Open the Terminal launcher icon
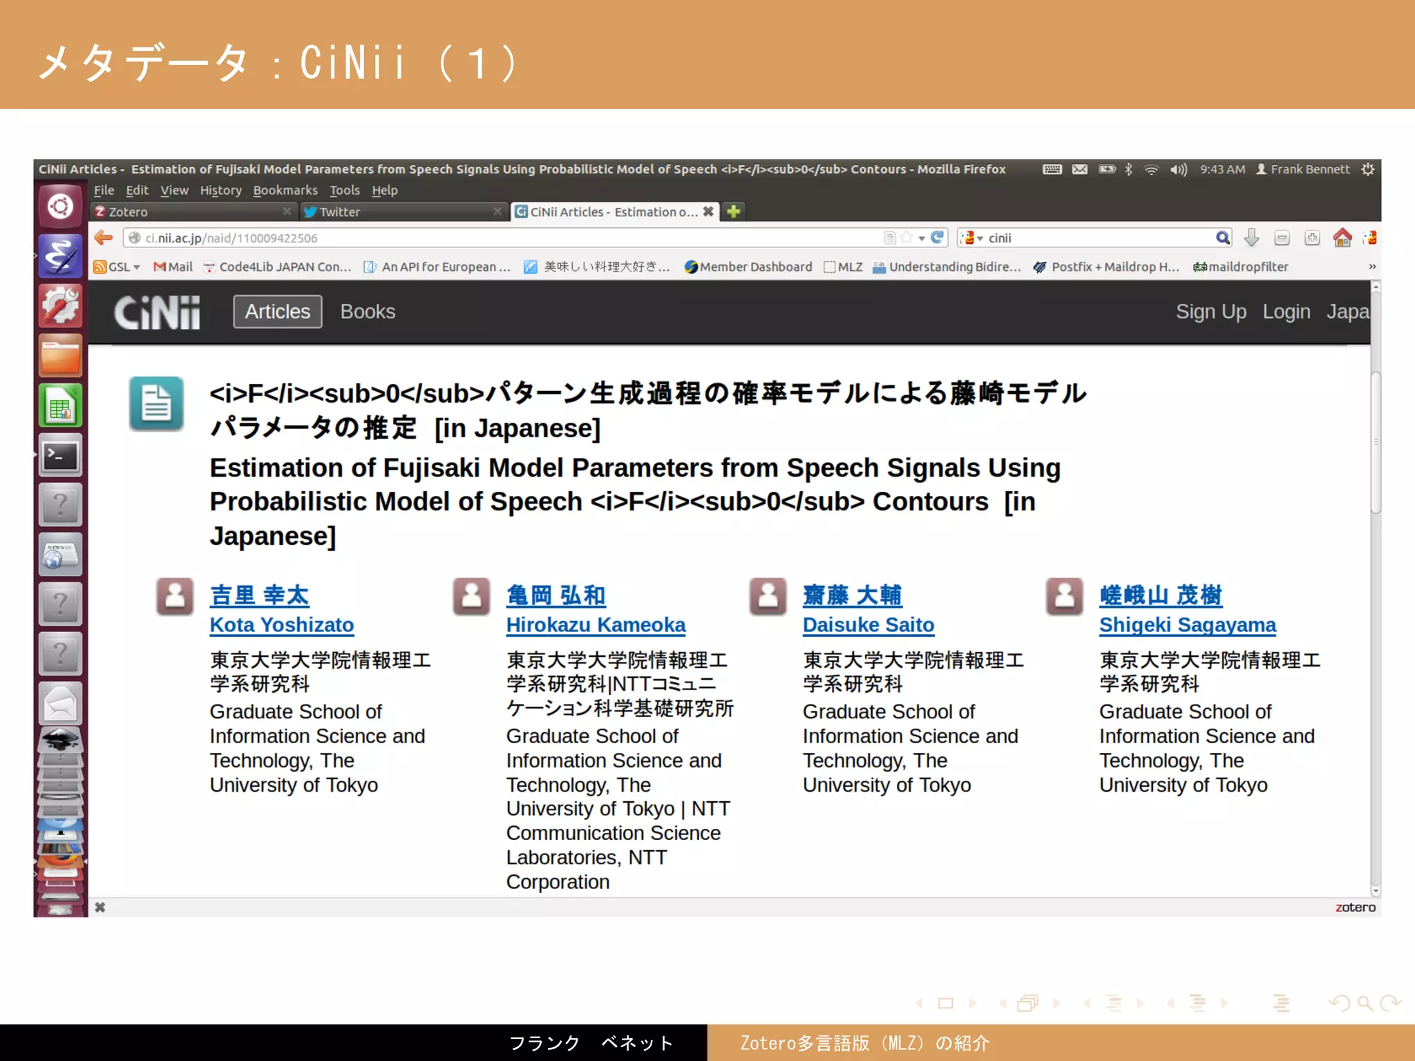 point(60,455)
